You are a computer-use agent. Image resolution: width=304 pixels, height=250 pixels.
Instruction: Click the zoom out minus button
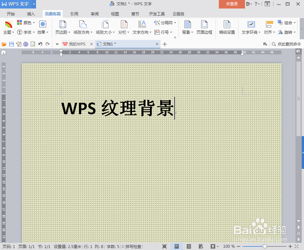pyautogui.click(x=238, y=246)
